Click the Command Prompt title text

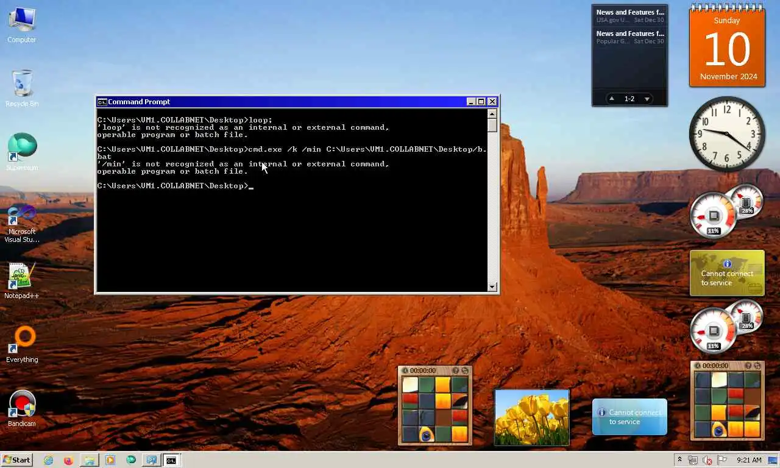[x=139, y=102]
